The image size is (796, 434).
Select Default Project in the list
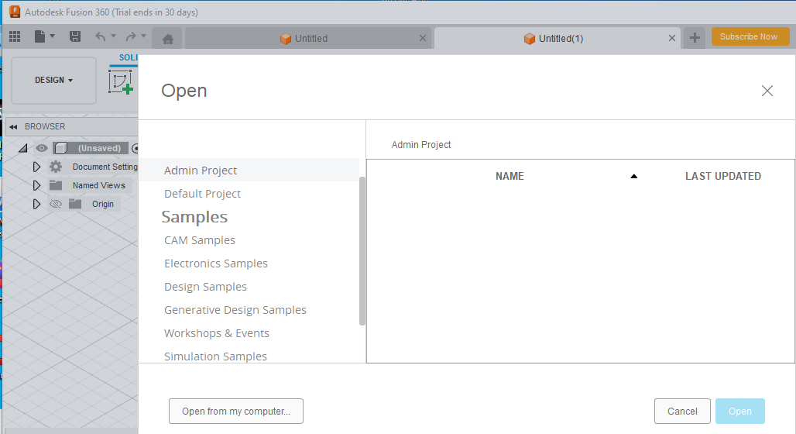click(x=249, y=194)
